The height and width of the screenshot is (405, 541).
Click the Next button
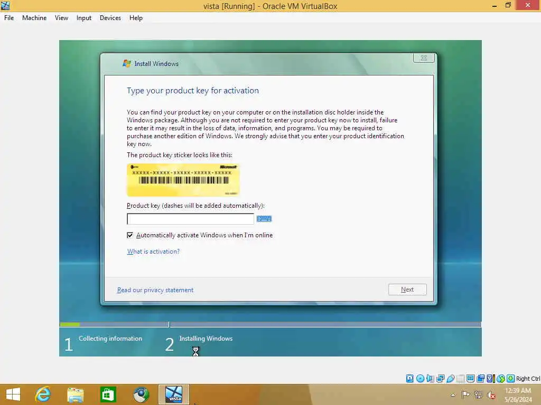(407, 290)
